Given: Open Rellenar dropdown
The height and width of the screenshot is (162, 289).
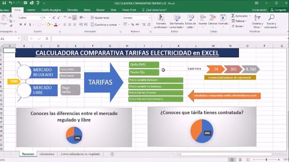Looking at the screenshot, I should pyautogui.click(x=239, y=21).
